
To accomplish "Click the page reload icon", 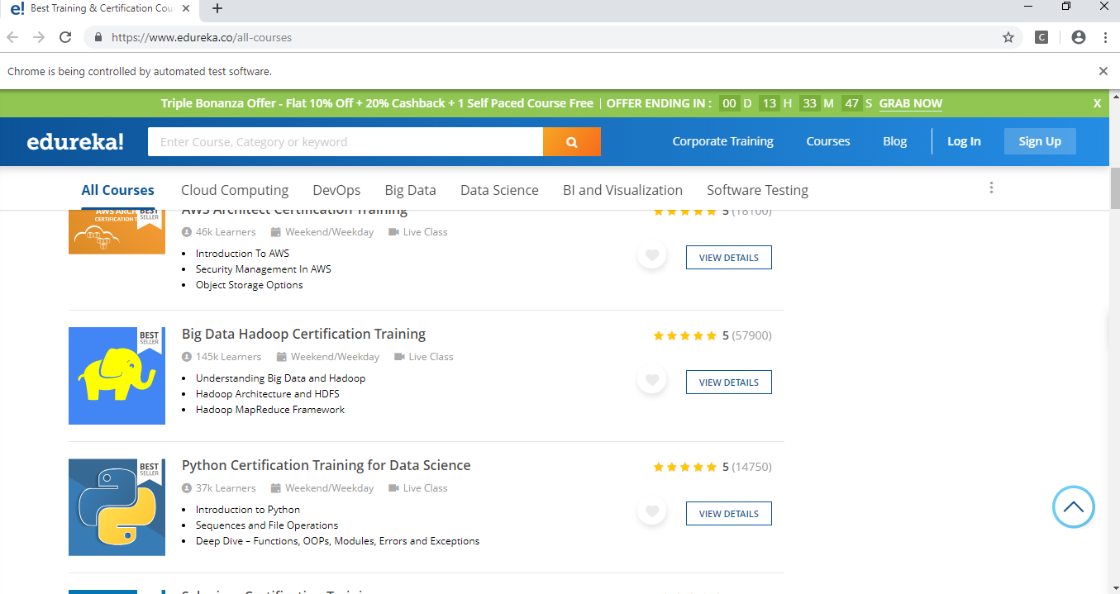I will point(65,37).
